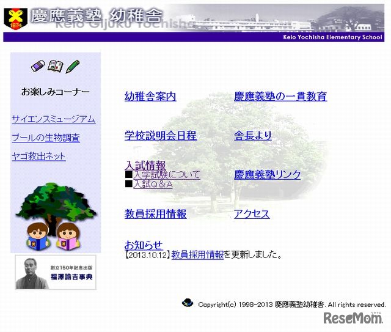Image resolution: width=391 pixels, height=332 pixels.
Task: Click the Keio Yochisha Elementary School bar text
Action: point(332,37)
